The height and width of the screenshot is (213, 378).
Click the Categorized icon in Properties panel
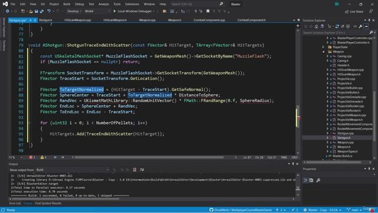click(x=305, y=180)
